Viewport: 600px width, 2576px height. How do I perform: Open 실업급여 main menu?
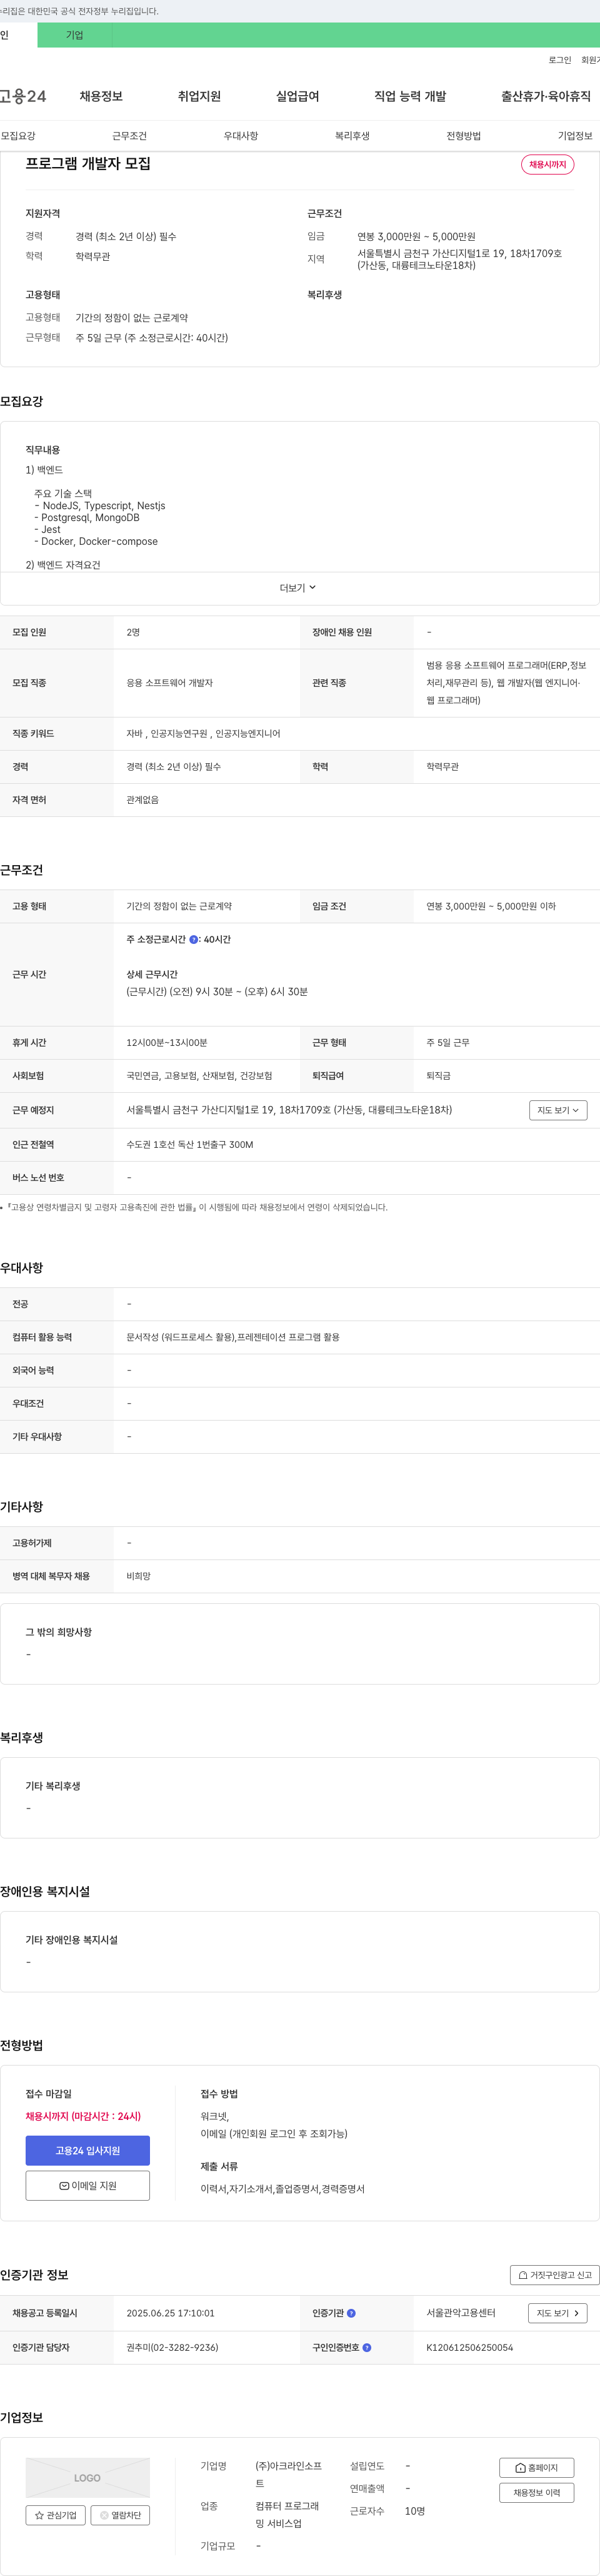(x=297, y=96)
